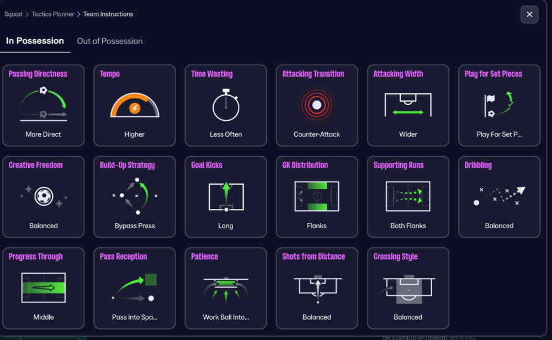Click the Patience heading
Viewport: 552px width, 340px height.
[x=205, y=257]
